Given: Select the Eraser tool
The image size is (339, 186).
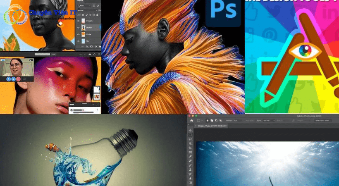Looking at the screenshot, I should coord(190,179).
